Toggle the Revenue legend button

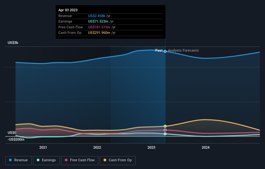(18, 160)
